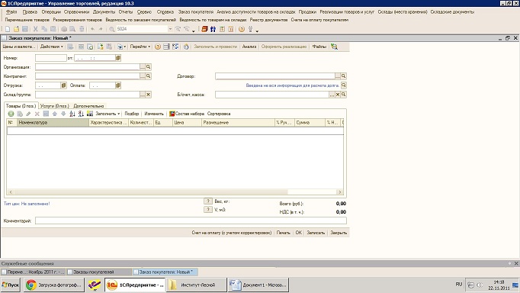Expand the Перейти dropdown menu

tap(140, 47)
